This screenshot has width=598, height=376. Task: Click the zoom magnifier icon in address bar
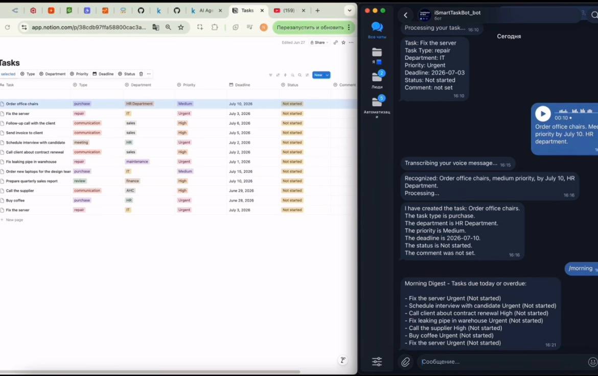(x=168, y=27)
